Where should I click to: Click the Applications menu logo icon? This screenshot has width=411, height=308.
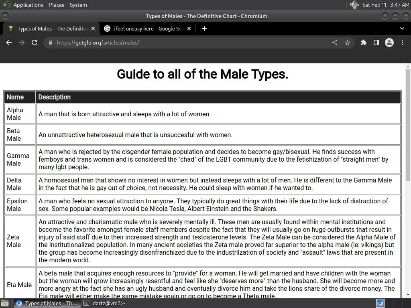pyautogui.click(x=7, y=5)
